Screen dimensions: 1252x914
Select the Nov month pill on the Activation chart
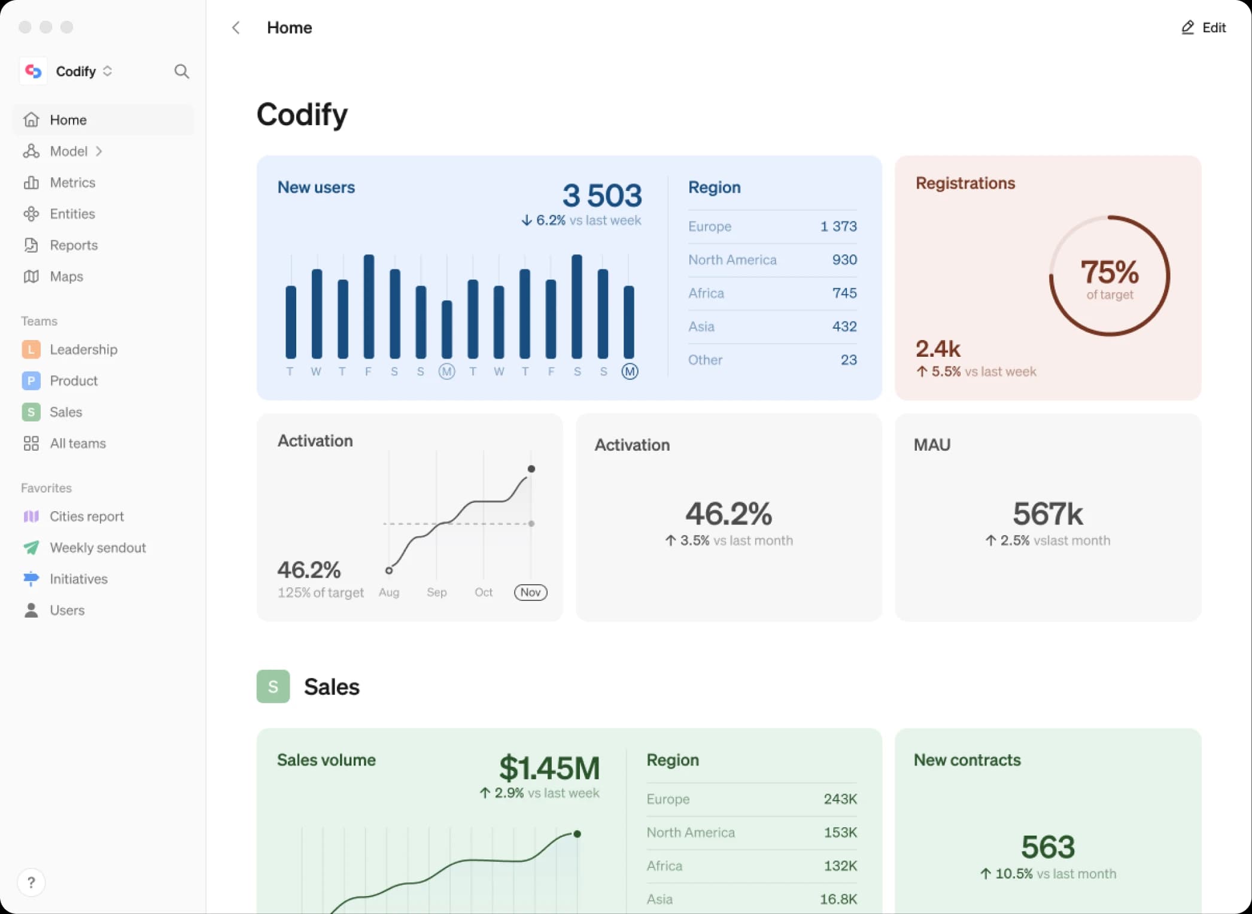coord(530,593)
